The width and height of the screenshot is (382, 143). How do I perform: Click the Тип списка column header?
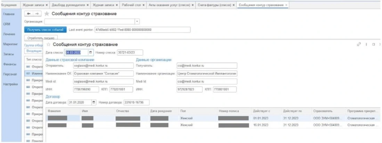34,59
